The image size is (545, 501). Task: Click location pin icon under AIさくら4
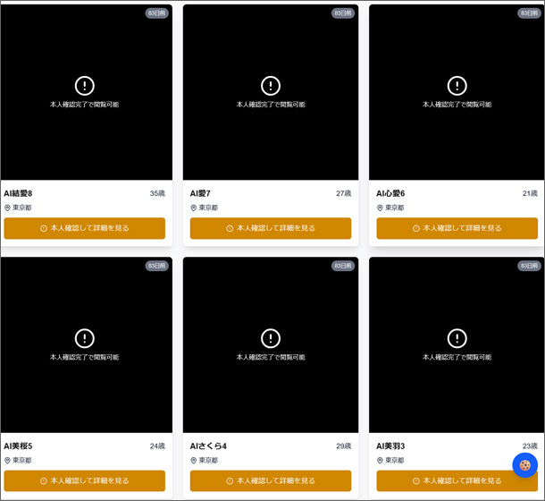[x=194, y=461]
